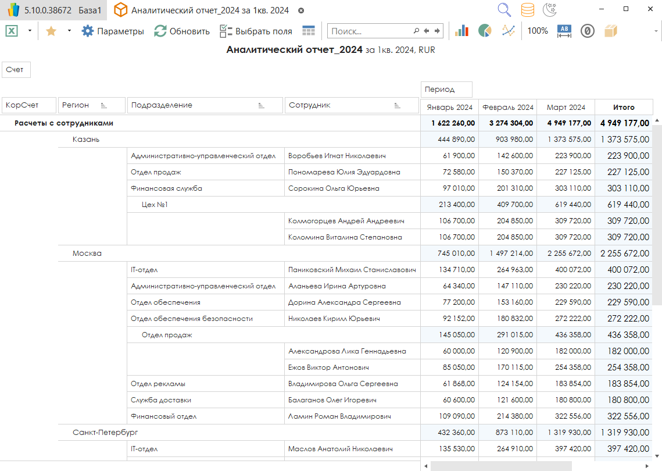662x471 pixels.
Task: Toggle night mode moon icon
Action: [550, 10]
